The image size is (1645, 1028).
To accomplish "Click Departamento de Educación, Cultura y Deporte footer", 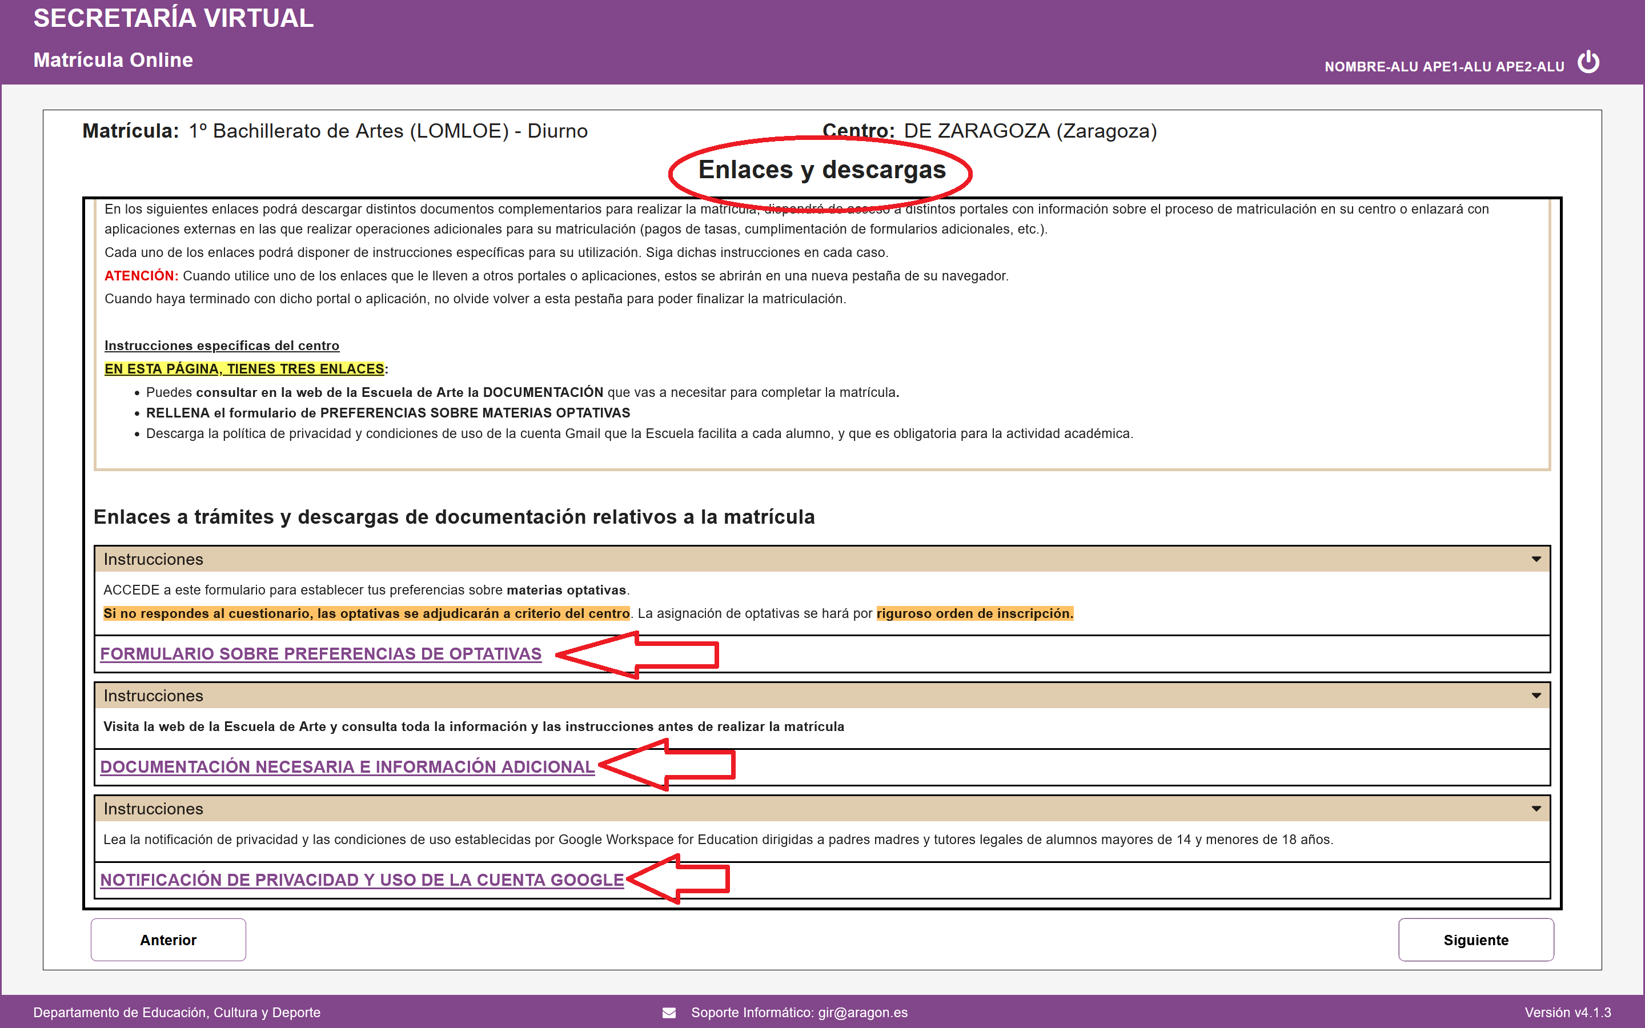I will (x=176, y=1013).
